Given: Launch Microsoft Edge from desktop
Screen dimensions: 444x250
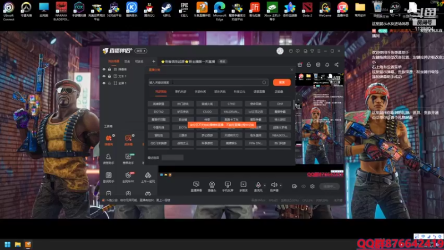Looking at the screenshot, I should coord(219,11).
